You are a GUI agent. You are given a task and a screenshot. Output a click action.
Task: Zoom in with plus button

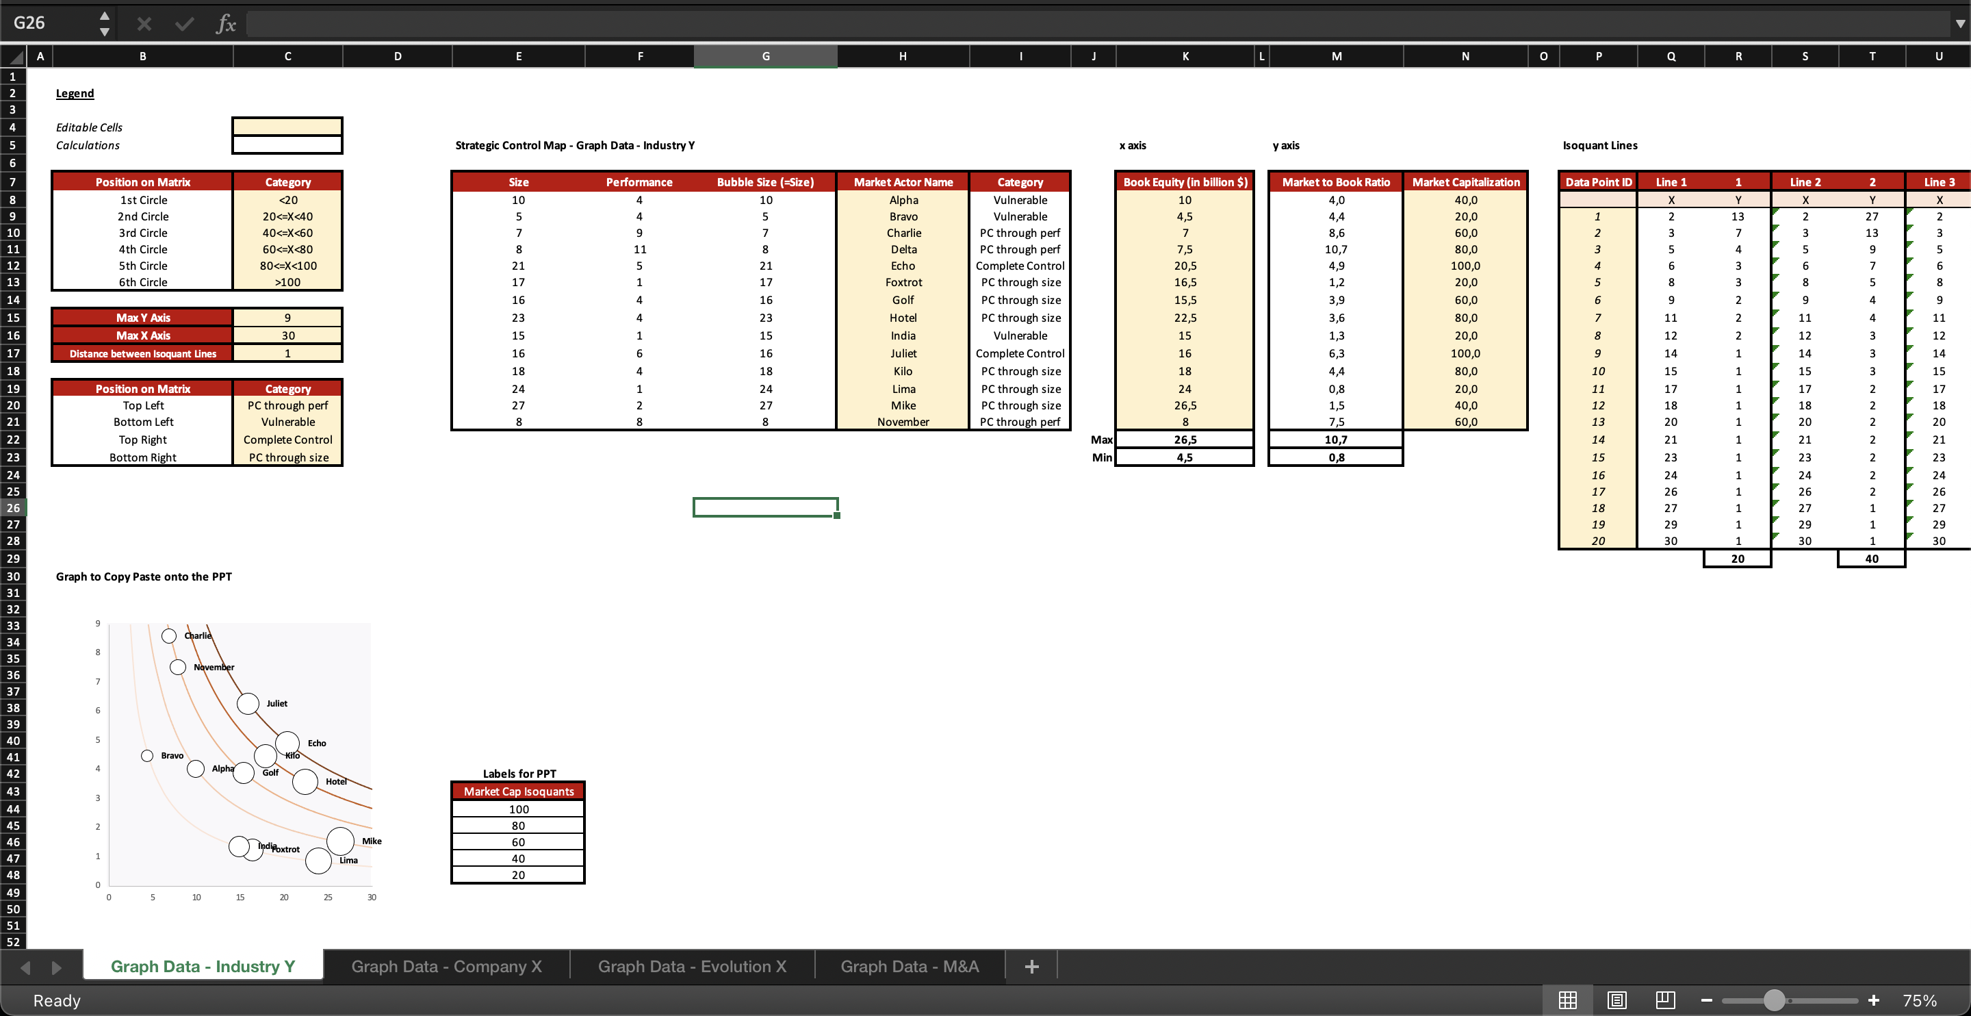(1874, 1000)
